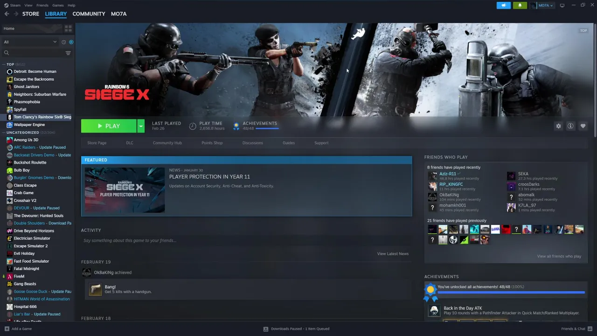Image resolution: width=597 pixels, height=336 pixels.
Task: Open the Friends menu
Action: coord(42,5)
